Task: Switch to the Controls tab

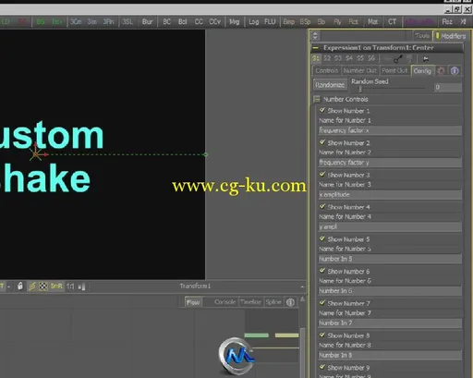Action: pos(326,71)
